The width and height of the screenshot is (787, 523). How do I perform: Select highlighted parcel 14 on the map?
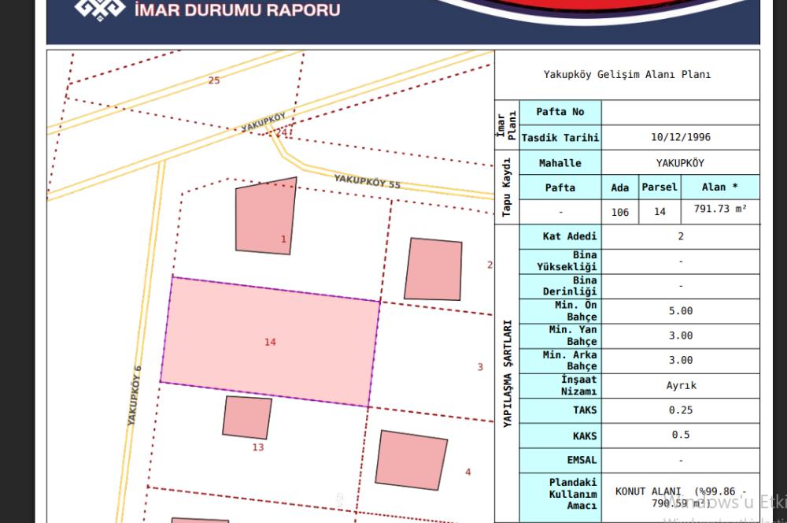coord(270,342)
